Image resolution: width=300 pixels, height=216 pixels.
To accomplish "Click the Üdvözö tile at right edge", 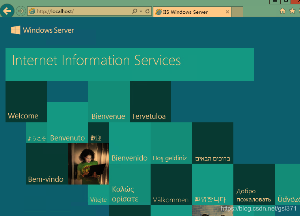I will click(287, 184).
